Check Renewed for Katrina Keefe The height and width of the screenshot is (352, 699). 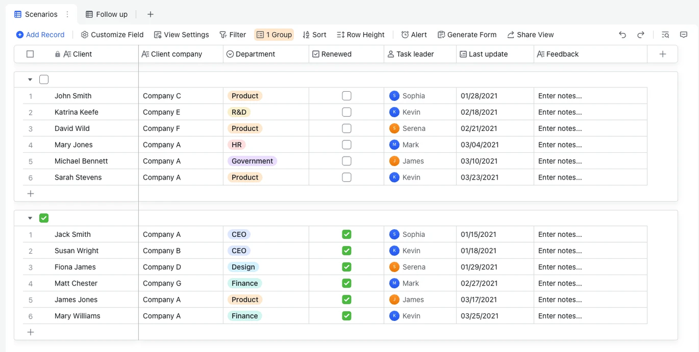coord(346,112)
